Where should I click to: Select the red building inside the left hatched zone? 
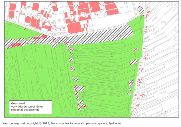click(x=16, y=45)
